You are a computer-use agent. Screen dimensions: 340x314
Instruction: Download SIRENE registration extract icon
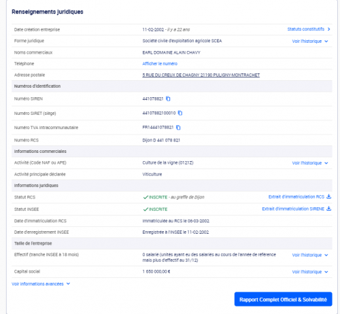[x=328, y=209]
